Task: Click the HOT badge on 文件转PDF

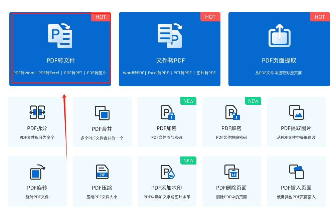Action: pos(210,17)
